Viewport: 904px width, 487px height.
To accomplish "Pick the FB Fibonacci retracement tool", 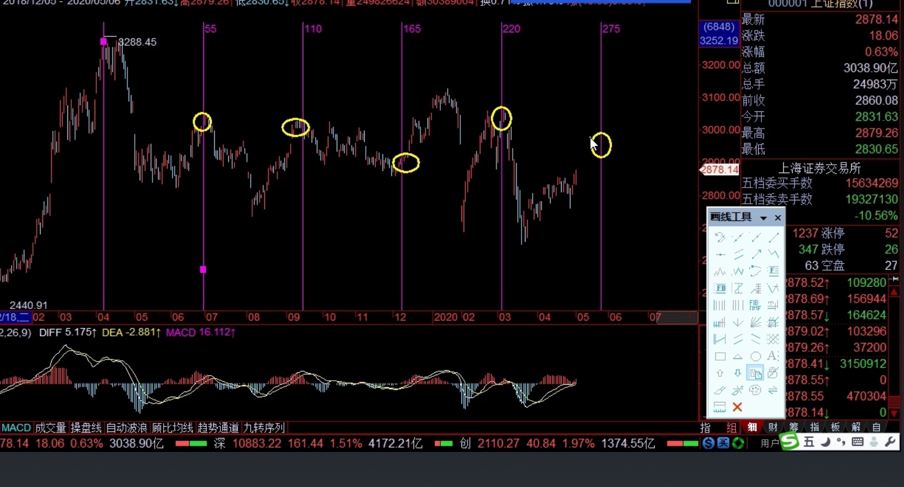I will tap(720, 288).
